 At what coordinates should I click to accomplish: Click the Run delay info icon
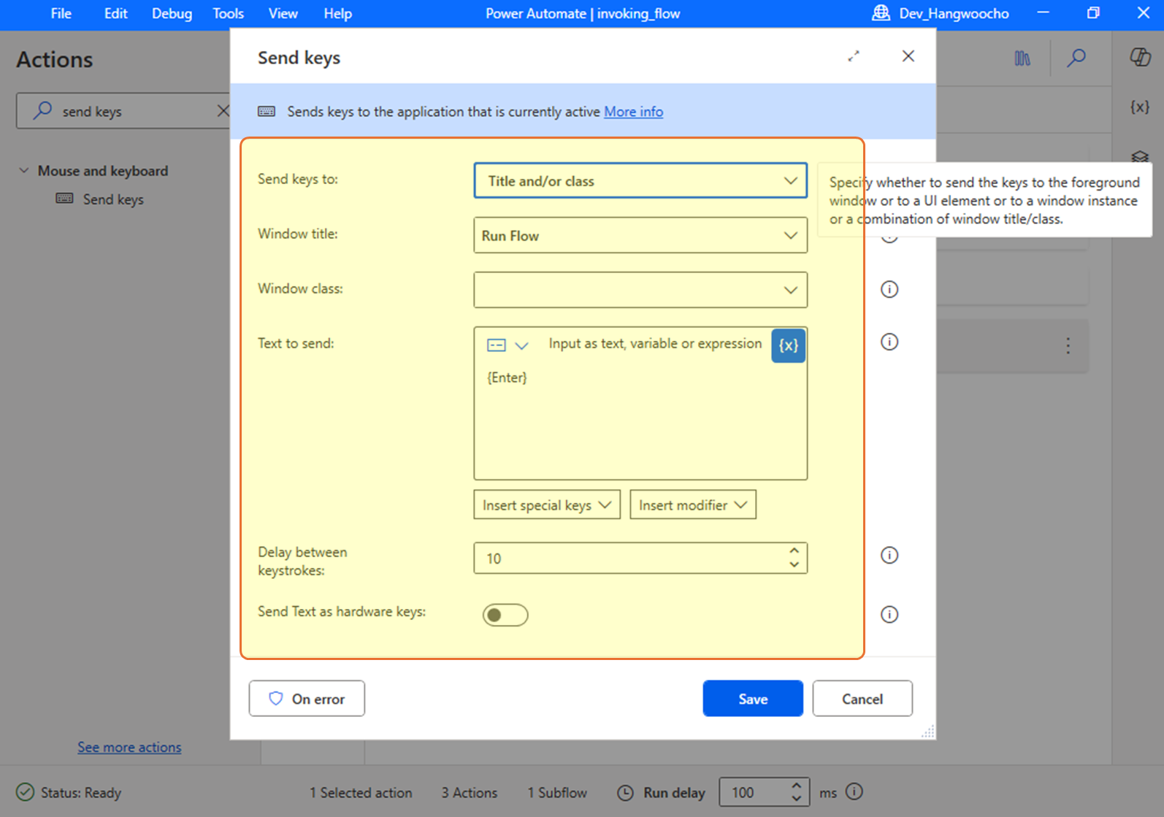pyautogui.click(x=854, y=791)
